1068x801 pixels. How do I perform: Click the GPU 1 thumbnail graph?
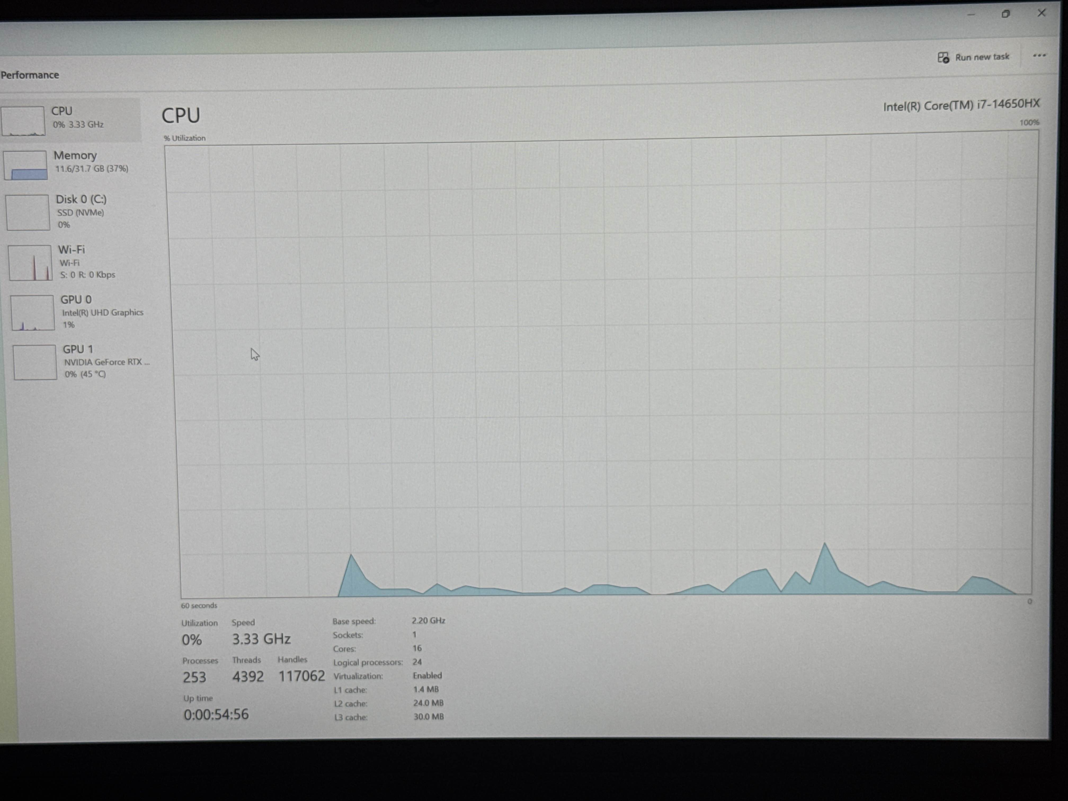click(35, 362)
